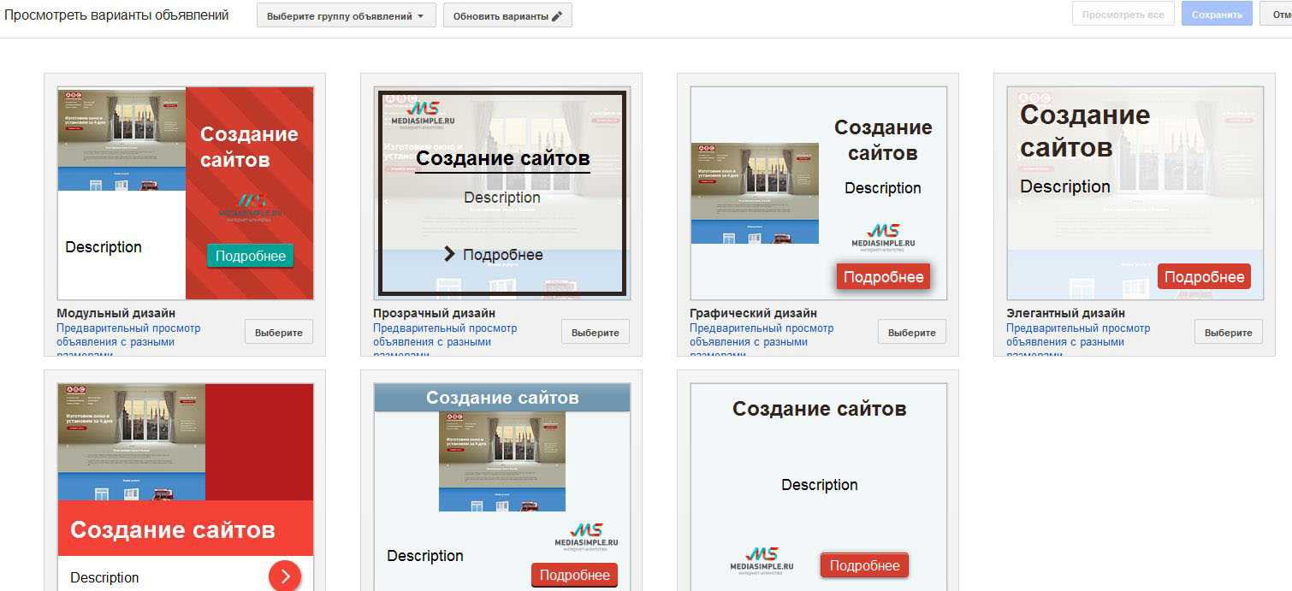The height and width of the screenshot is (591, 1292).
Task: Choose the Модульный дизайн variant with Выберите
Action: 279,332
